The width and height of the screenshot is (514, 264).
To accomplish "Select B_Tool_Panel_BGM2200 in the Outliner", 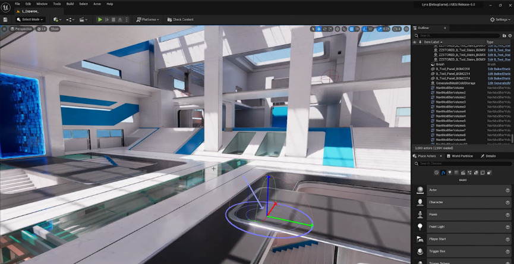I will (453, 69).
